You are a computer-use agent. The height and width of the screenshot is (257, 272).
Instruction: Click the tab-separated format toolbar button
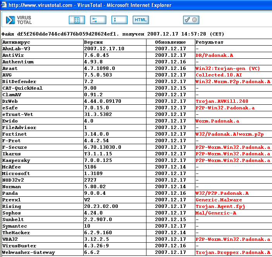(98, 20)
